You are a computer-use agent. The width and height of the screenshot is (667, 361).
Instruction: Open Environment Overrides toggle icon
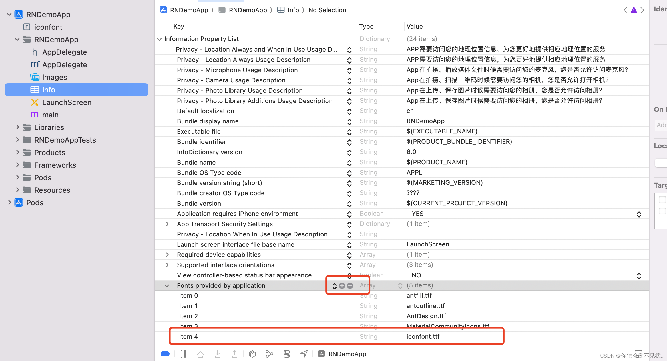click(286, 354)
